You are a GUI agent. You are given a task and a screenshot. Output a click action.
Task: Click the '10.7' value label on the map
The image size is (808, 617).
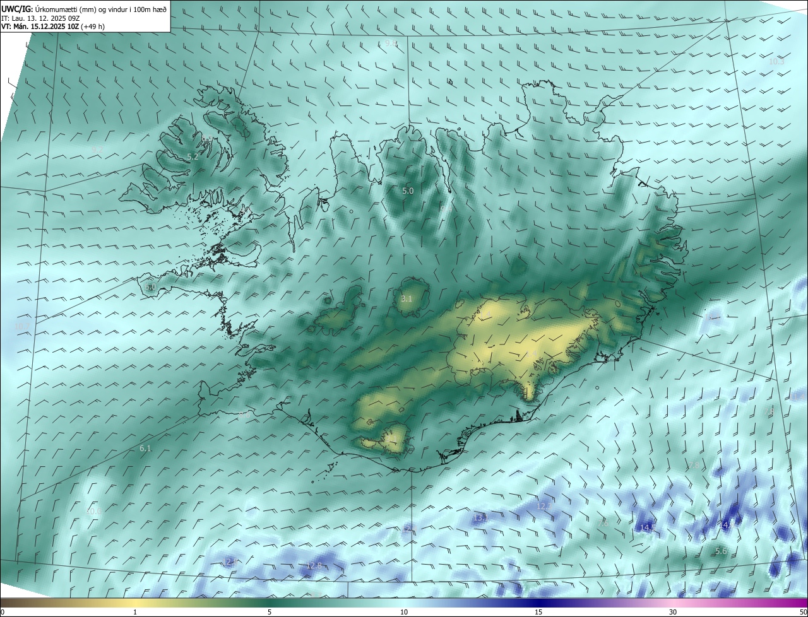(x=21, y=326)
